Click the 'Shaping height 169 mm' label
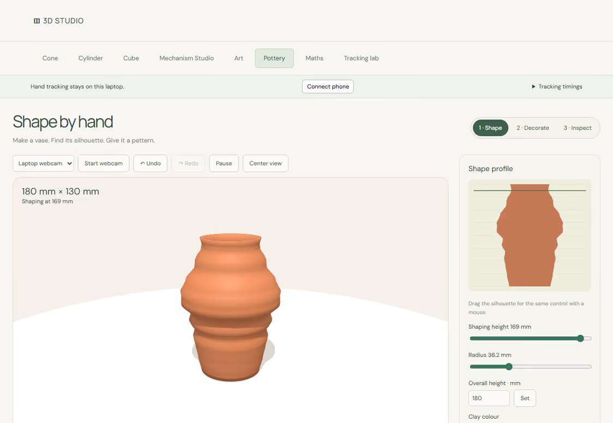Viewport: 613px width, 423px height. tap(500, 327)
